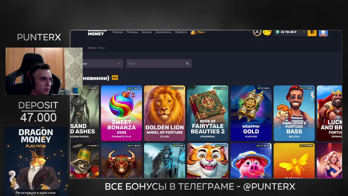
Task: Open the Главная navigation menu item
Action: [x=117, y=32]
